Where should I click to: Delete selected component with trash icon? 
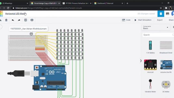(6, 20)
